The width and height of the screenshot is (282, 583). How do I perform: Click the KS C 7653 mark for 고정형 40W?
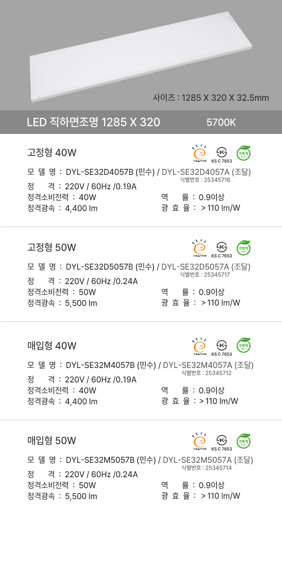222,154
